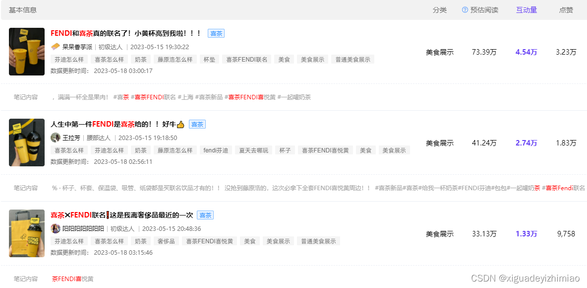Click 奶茶 tag in third post
This screenshot has width=587, height=288.
140,241
